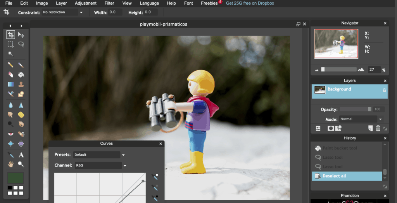The image size is (397, 203).
Task: Select the Sharpen tool
Action: 21,105
